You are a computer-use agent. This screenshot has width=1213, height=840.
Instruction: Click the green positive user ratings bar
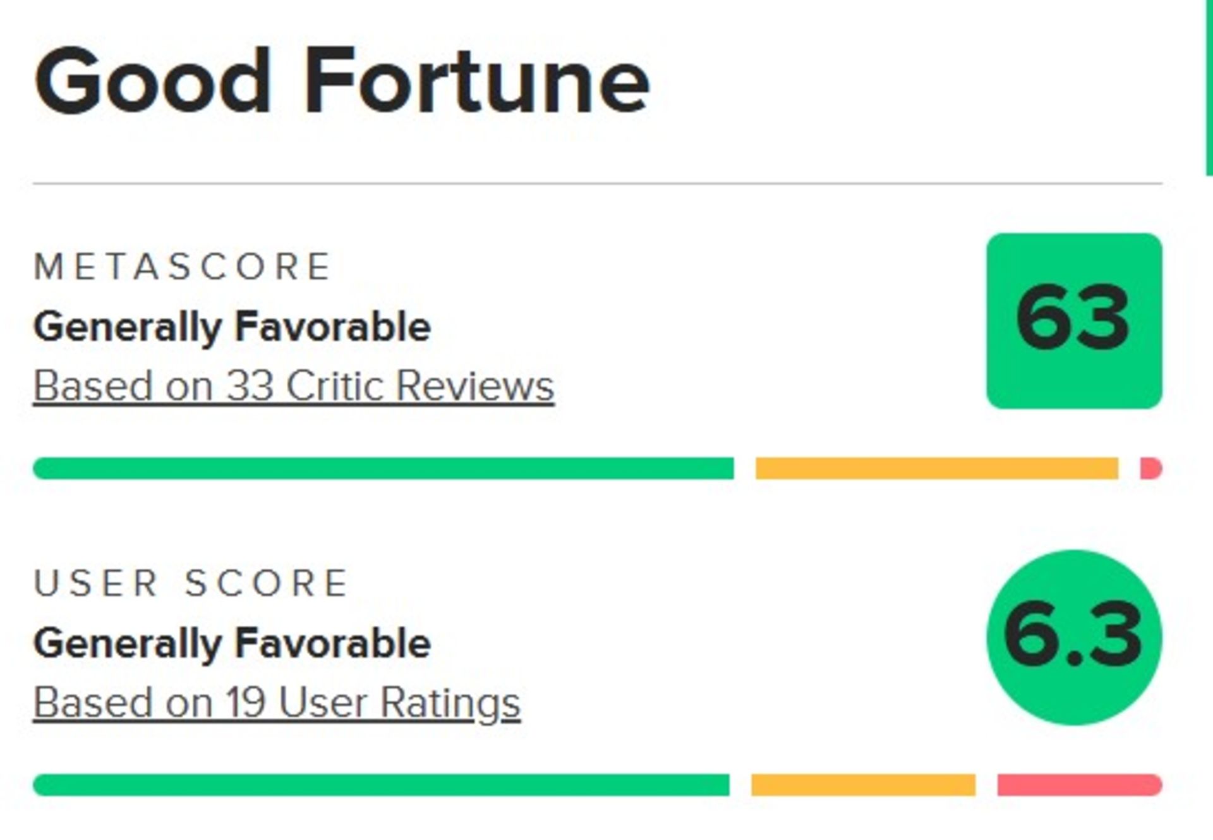point(381,785)
